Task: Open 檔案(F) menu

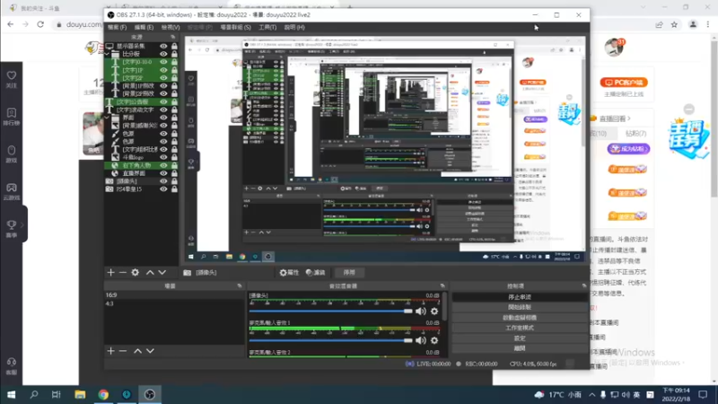Action: [x=118, y=28]
